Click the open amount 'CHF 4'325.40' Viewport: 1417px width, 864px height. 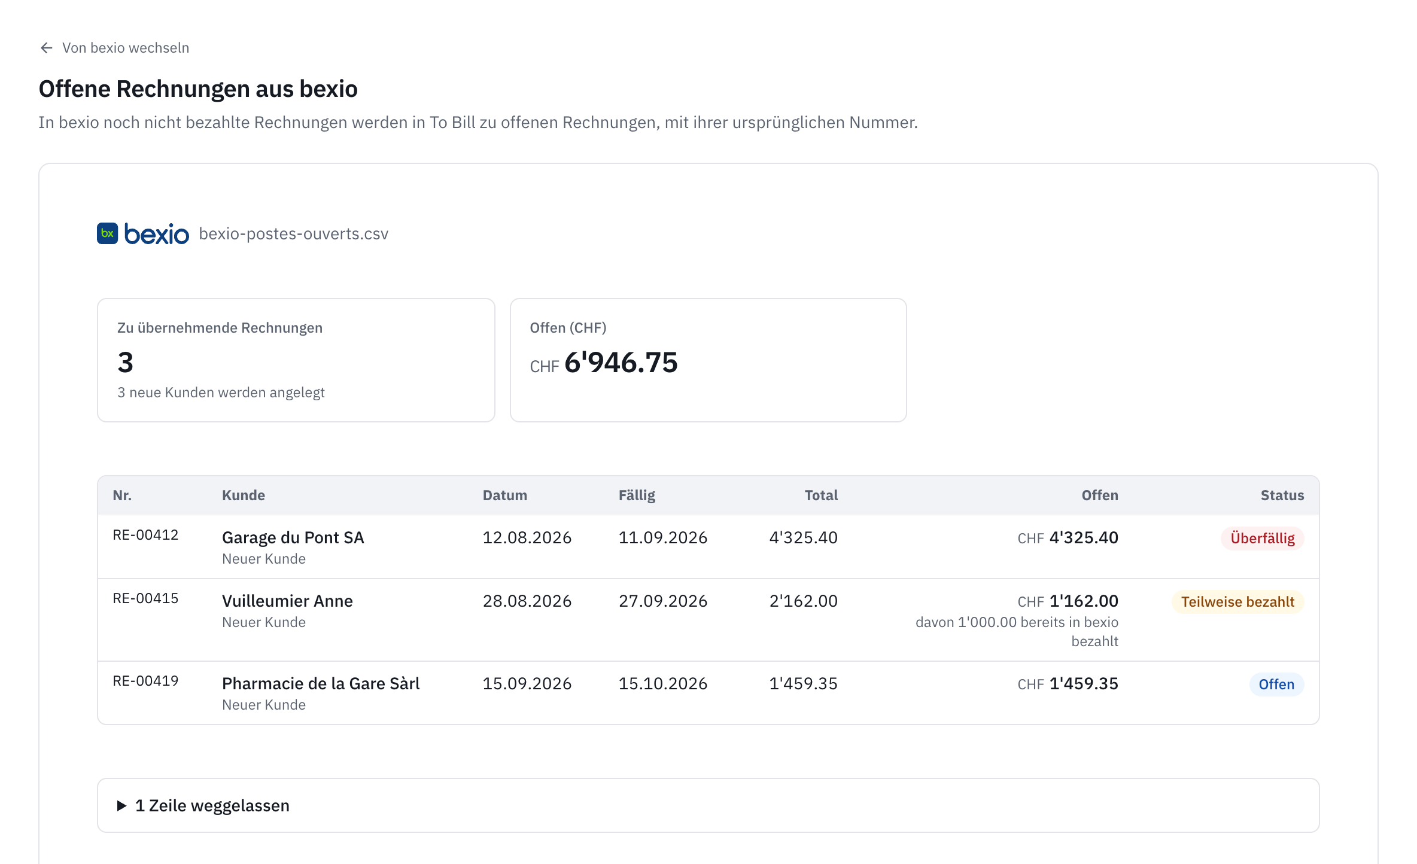pyautogui.click(x=1068, y=537)
